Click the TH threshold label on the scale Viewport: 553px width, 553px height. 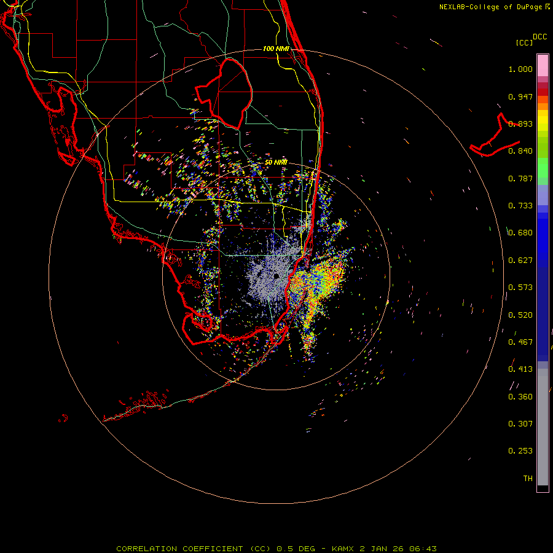coord(528,479)
